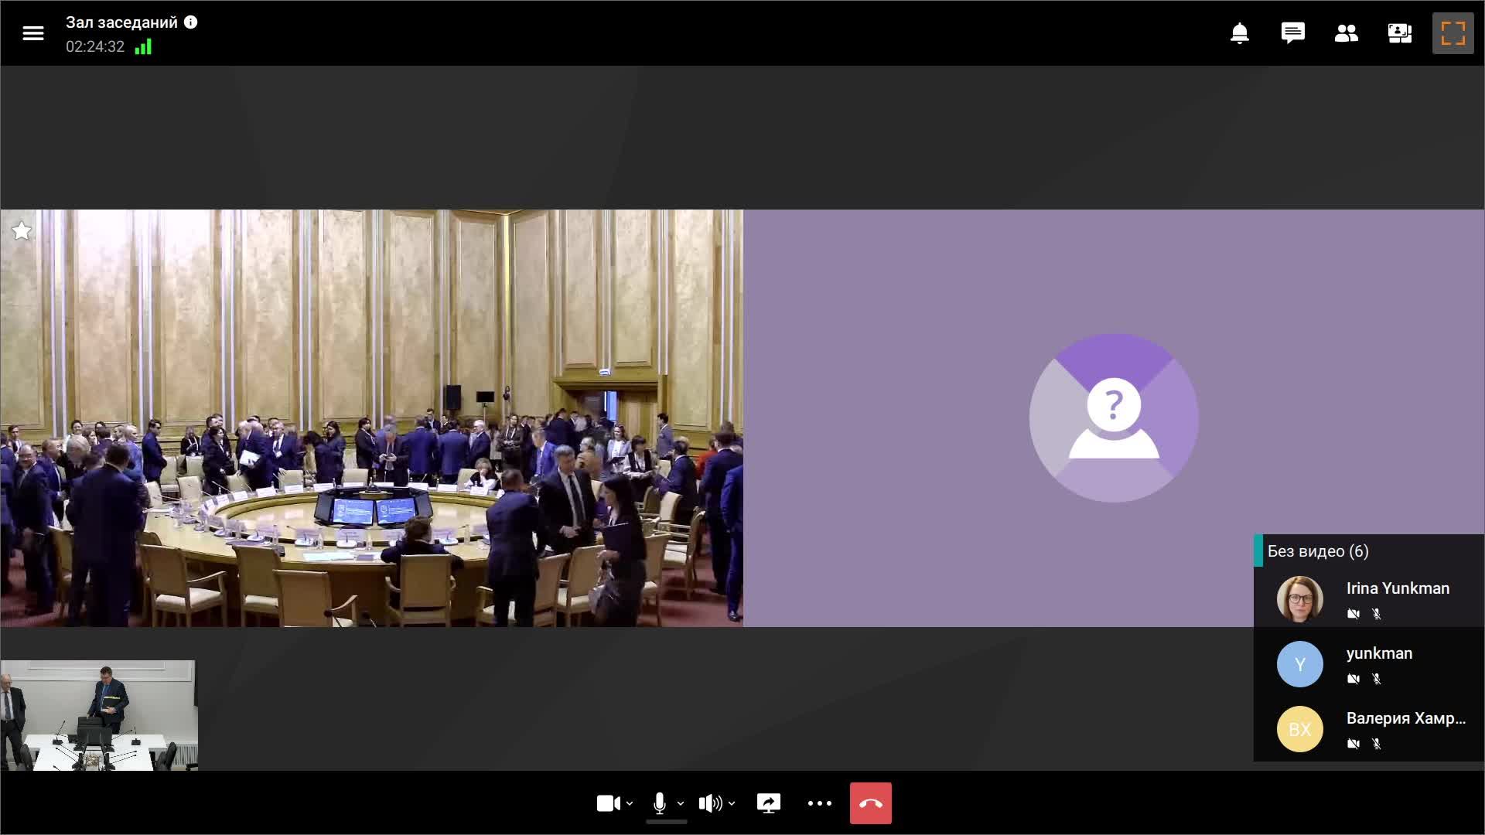
Task: Open the chat panel icon
Action: 1292,33
